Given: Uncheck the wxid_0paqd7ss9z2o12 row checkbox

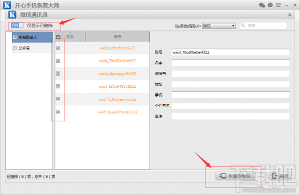Looking at the screenshot, I should point(58,112).
